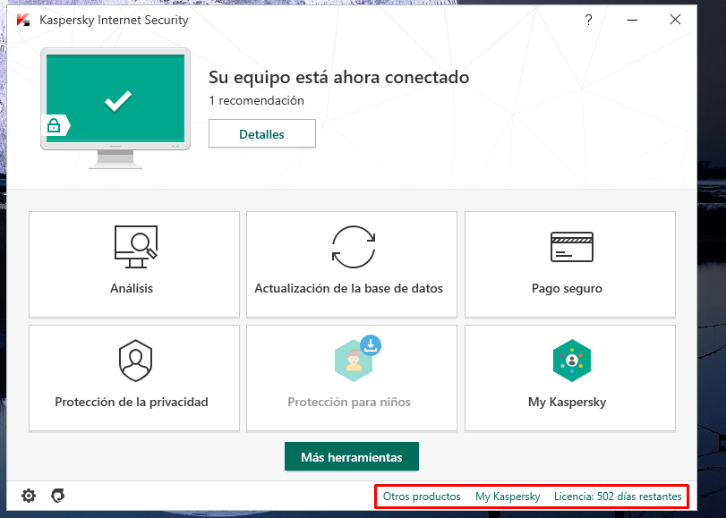Click the help question mark icon
The height and width of the screenshot is (518, 726).
(x=588, y=20)
